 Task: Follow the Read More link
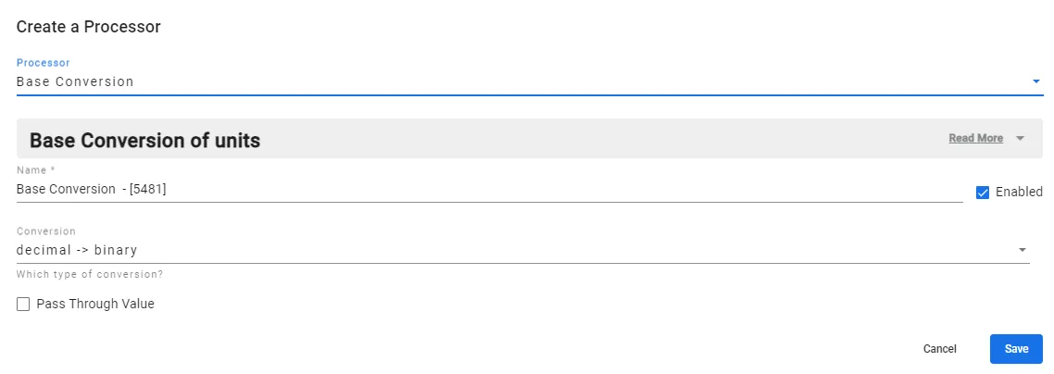[976, 138]
